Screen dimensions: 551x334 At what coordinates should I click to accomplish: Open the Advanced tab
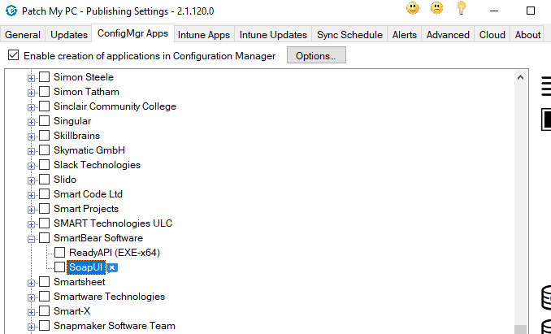[448, 35]
